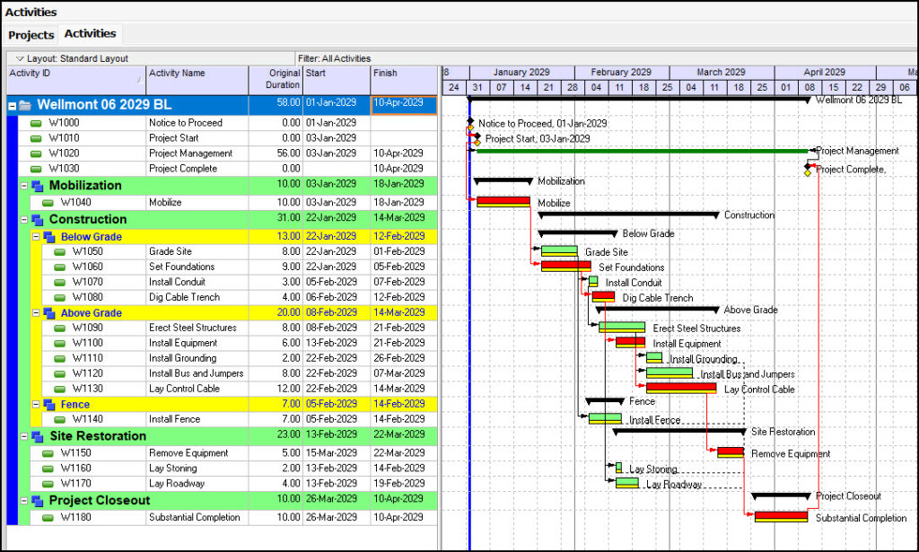
Task: Collapse the Mobilization WBS group
Action: (x=24, y=186)
